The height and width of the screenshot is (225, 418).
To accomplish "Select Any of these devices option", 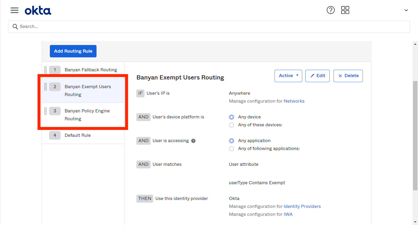I will (232, 125).
